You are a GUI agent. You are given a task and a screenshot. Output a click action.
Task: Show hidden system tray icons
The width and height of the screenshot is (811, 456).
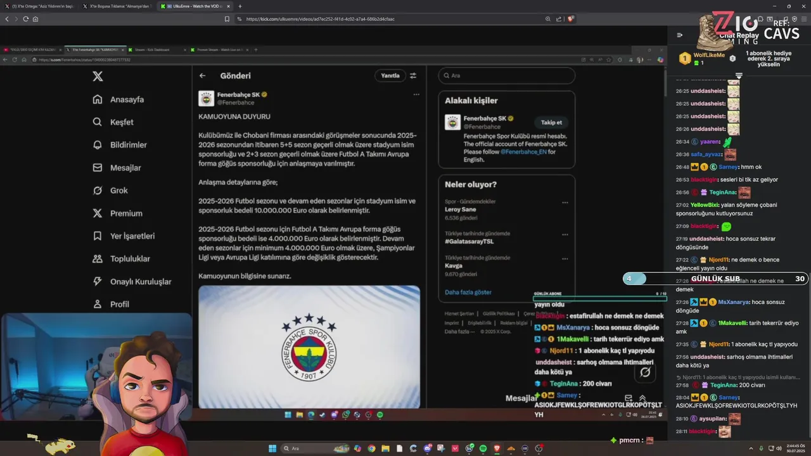752,448
